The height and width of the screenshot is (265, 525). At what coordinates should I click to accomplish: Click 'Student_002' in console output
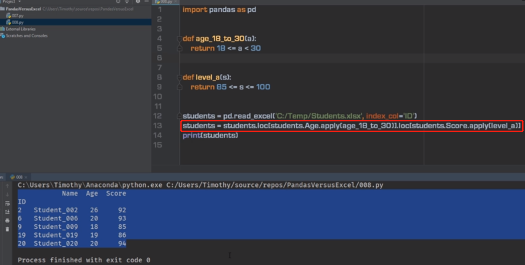point(56,210)
